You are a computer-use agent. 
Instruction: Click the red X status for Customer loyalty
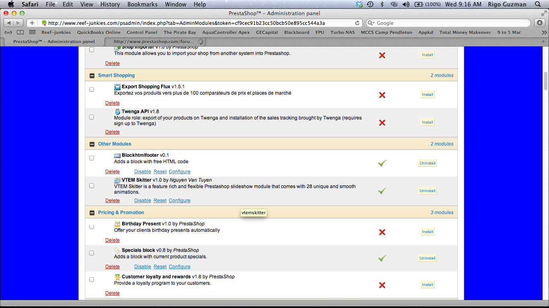[x=382, y=285]
